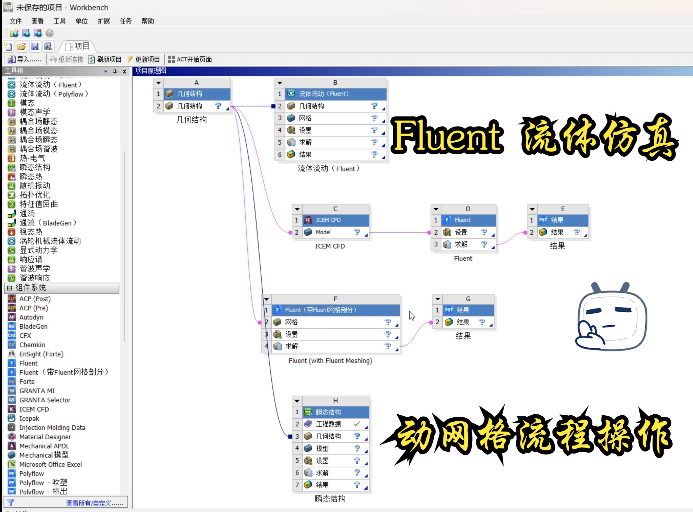Image resolution: width=693 pixels, height=512 pixels.
Task: Select 拓扑优化 in toolbox
Action: tap(35, 195)
